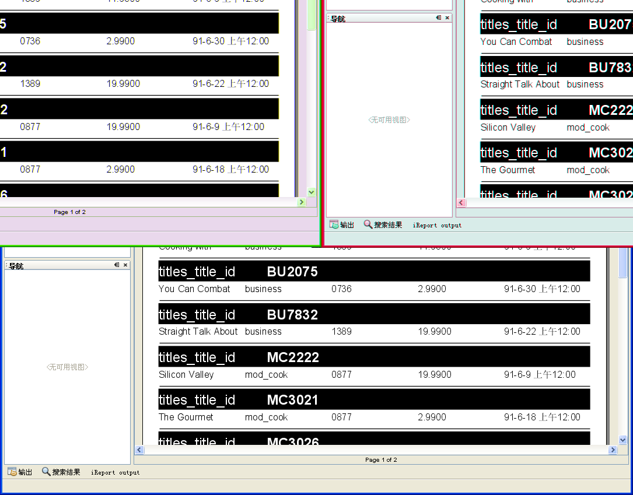This screenshot has width=633, height=495.
Task: Click 'mod_cook' beside Silicon Valley in the top-right window
Action: point(588,128)
